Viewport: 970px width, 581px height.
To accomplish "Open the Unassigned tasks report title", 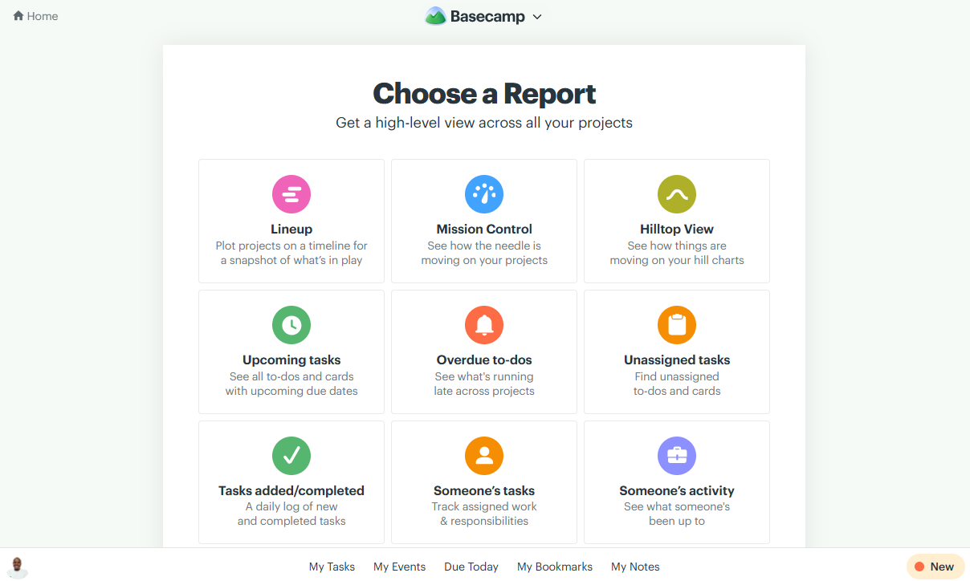I will [677, 360].
